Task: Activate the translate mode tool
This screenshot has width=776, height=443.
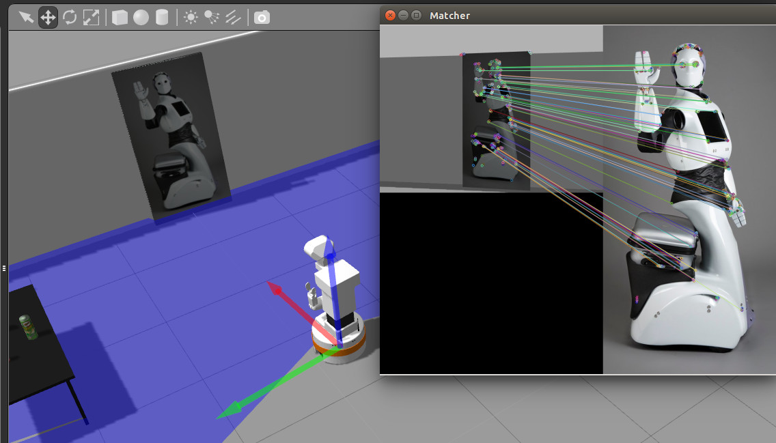Action: [x=48, y=17]
